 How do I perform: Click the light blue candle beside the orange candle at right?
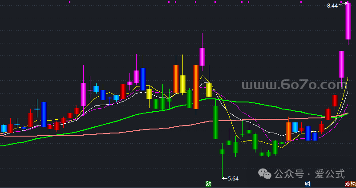click(x=295, y=127)
